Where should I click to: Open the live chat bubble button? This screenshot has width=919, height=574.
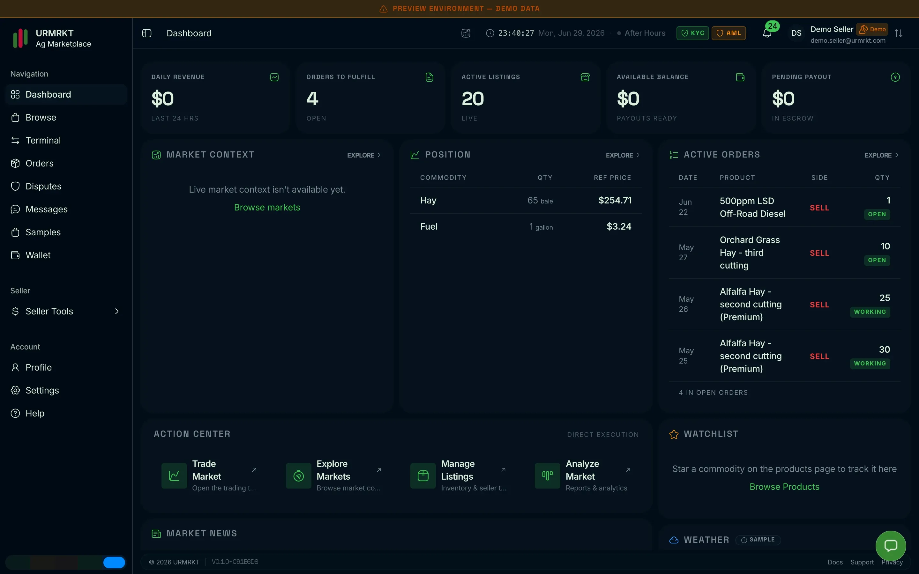[891, 546]
